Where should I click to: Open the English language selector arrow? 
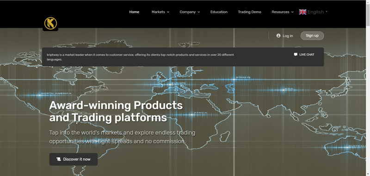click(x=327, y=12)
